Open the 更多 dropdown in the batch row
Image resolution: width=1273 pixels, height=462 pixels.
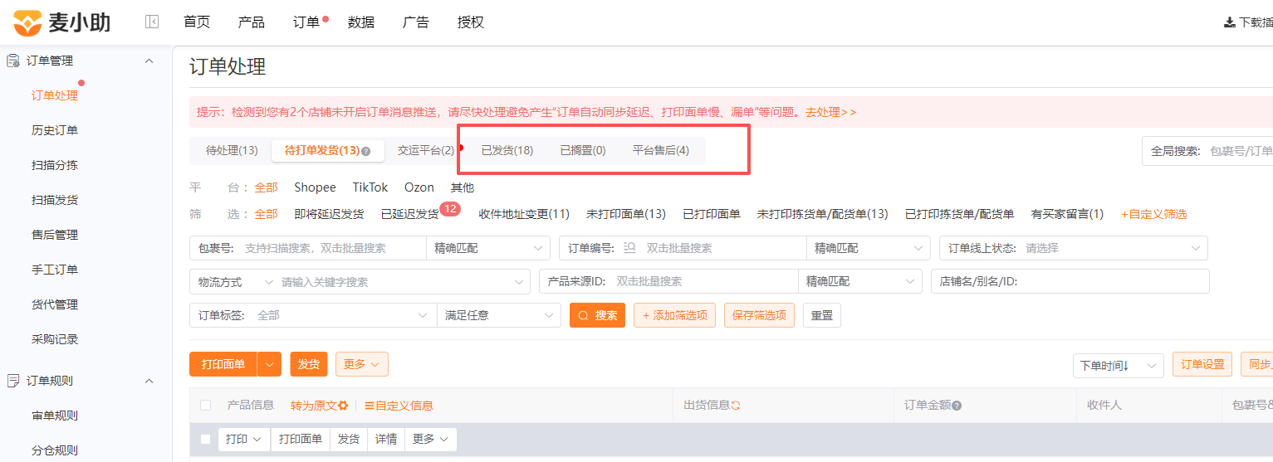pyautogui.click(x=430, y=439)
